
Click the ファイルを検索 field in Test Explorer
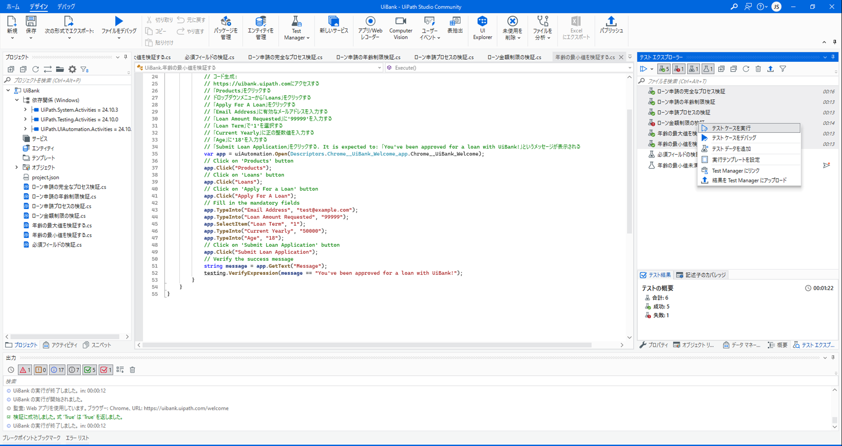coord(737,81)
